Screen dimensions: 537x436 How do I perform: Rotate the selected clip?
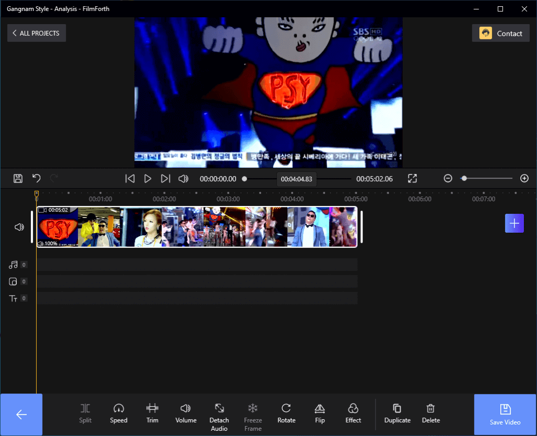pyautogui.click(x=286, y=413)
